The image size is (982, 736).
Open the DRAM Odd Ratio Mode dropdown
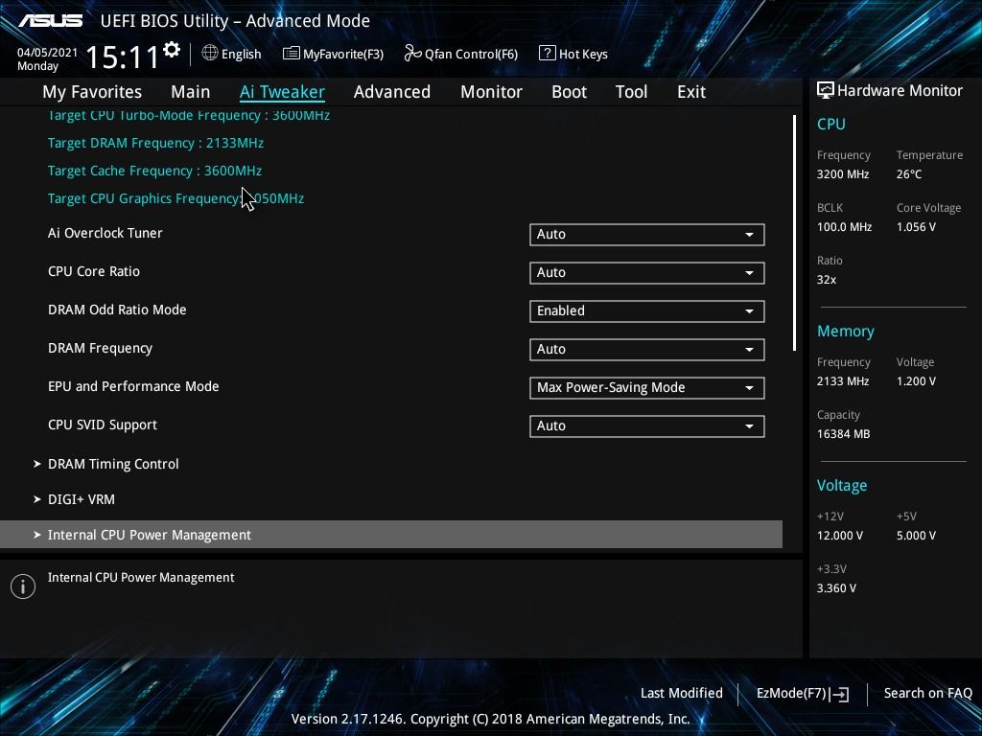pyautogui.click(x=647, y=311)
